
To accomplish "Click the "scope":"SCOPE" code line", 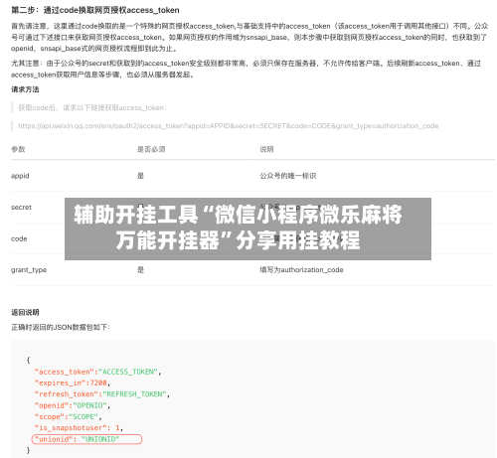I will (68, 417).
